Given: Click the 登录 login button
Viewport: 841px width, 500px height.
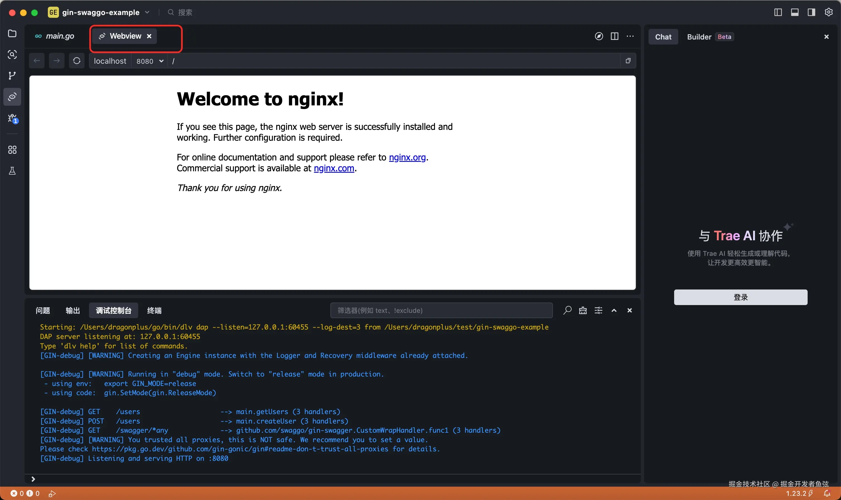Looking at the screenshot, I should 740,297.
